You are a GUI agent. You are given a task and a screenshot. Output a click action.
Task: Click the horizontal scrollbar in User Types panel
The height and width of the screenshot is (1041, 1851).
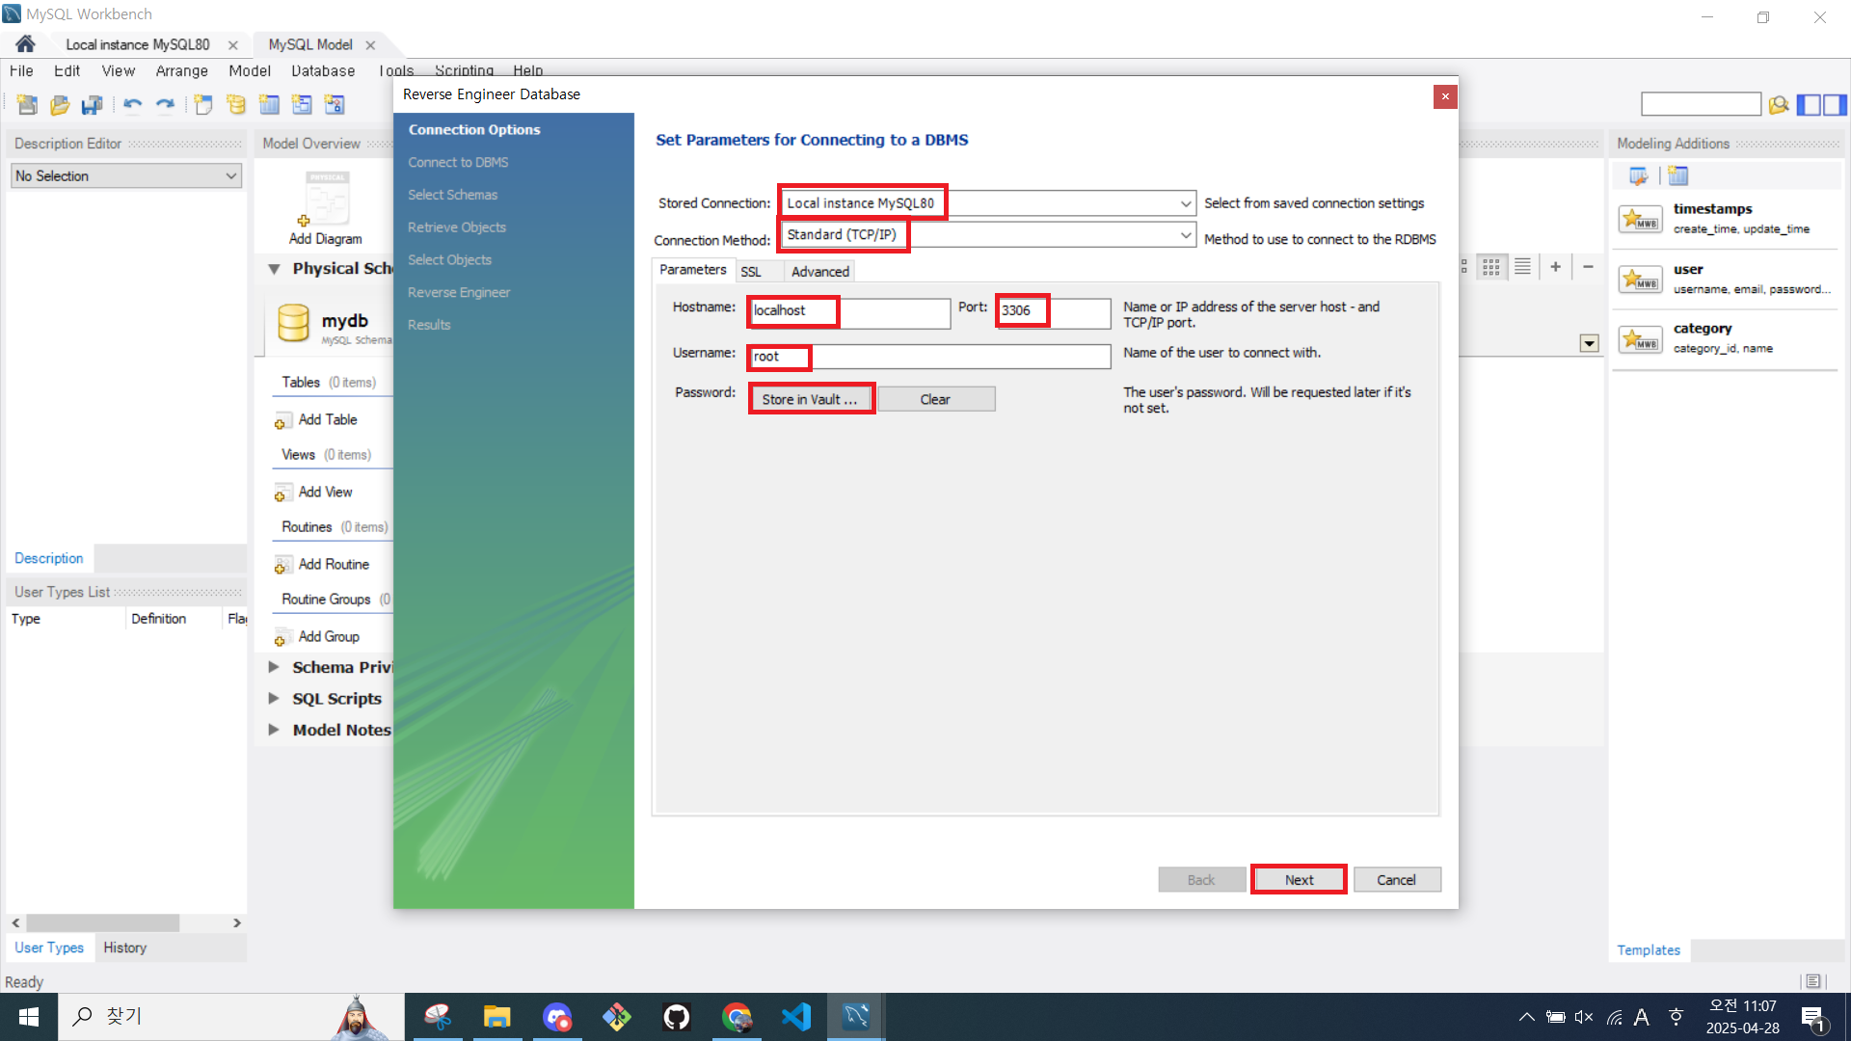tap(101, 922)
